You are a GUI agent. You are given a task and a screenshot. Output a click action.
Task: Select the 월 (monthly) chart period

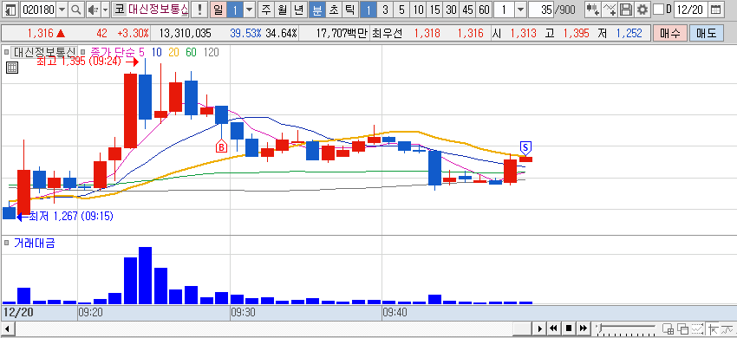point(283,9)
